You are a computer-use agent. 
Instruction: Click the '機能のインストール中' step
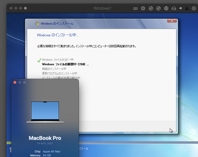click(54, 69)
